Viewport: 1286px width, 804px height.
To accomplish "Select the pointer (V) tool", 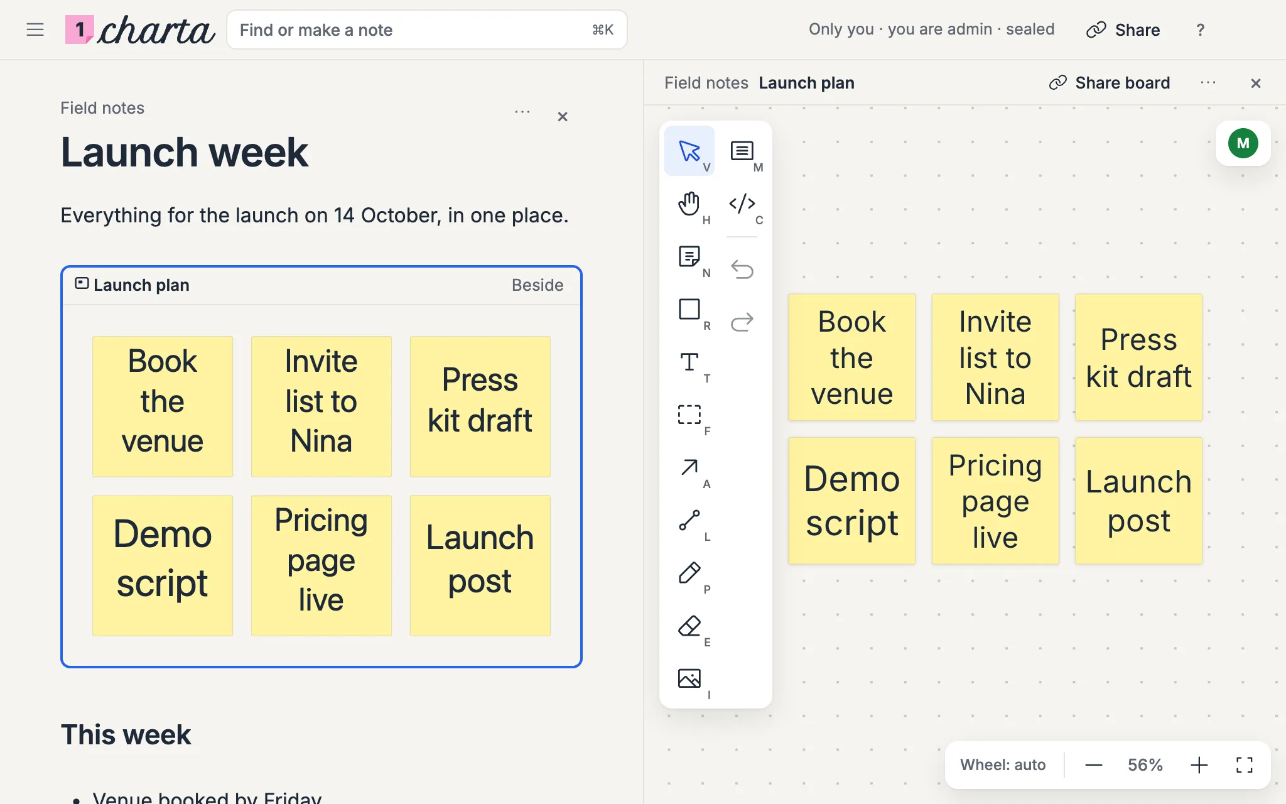I will (689, 151).
